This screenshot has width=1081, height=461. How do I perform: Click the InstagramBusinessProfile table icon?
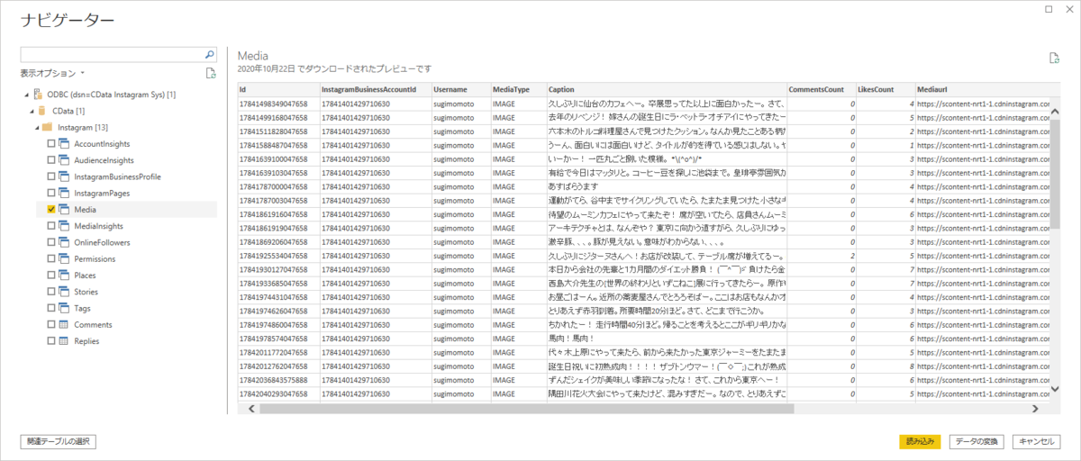(x=65, y=176)
